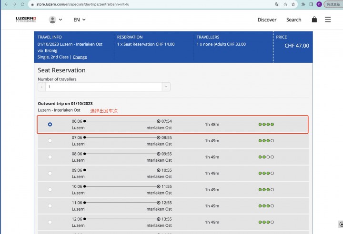Image resolution: width=343 pixels, height=234 pixels.
Task: Open the shopping bag cart icon
Action: coord(314,19)
